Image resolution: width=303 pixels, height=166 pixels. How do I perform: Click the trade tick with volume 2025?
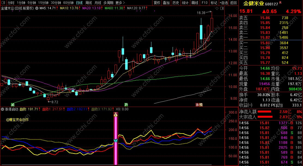271,148
